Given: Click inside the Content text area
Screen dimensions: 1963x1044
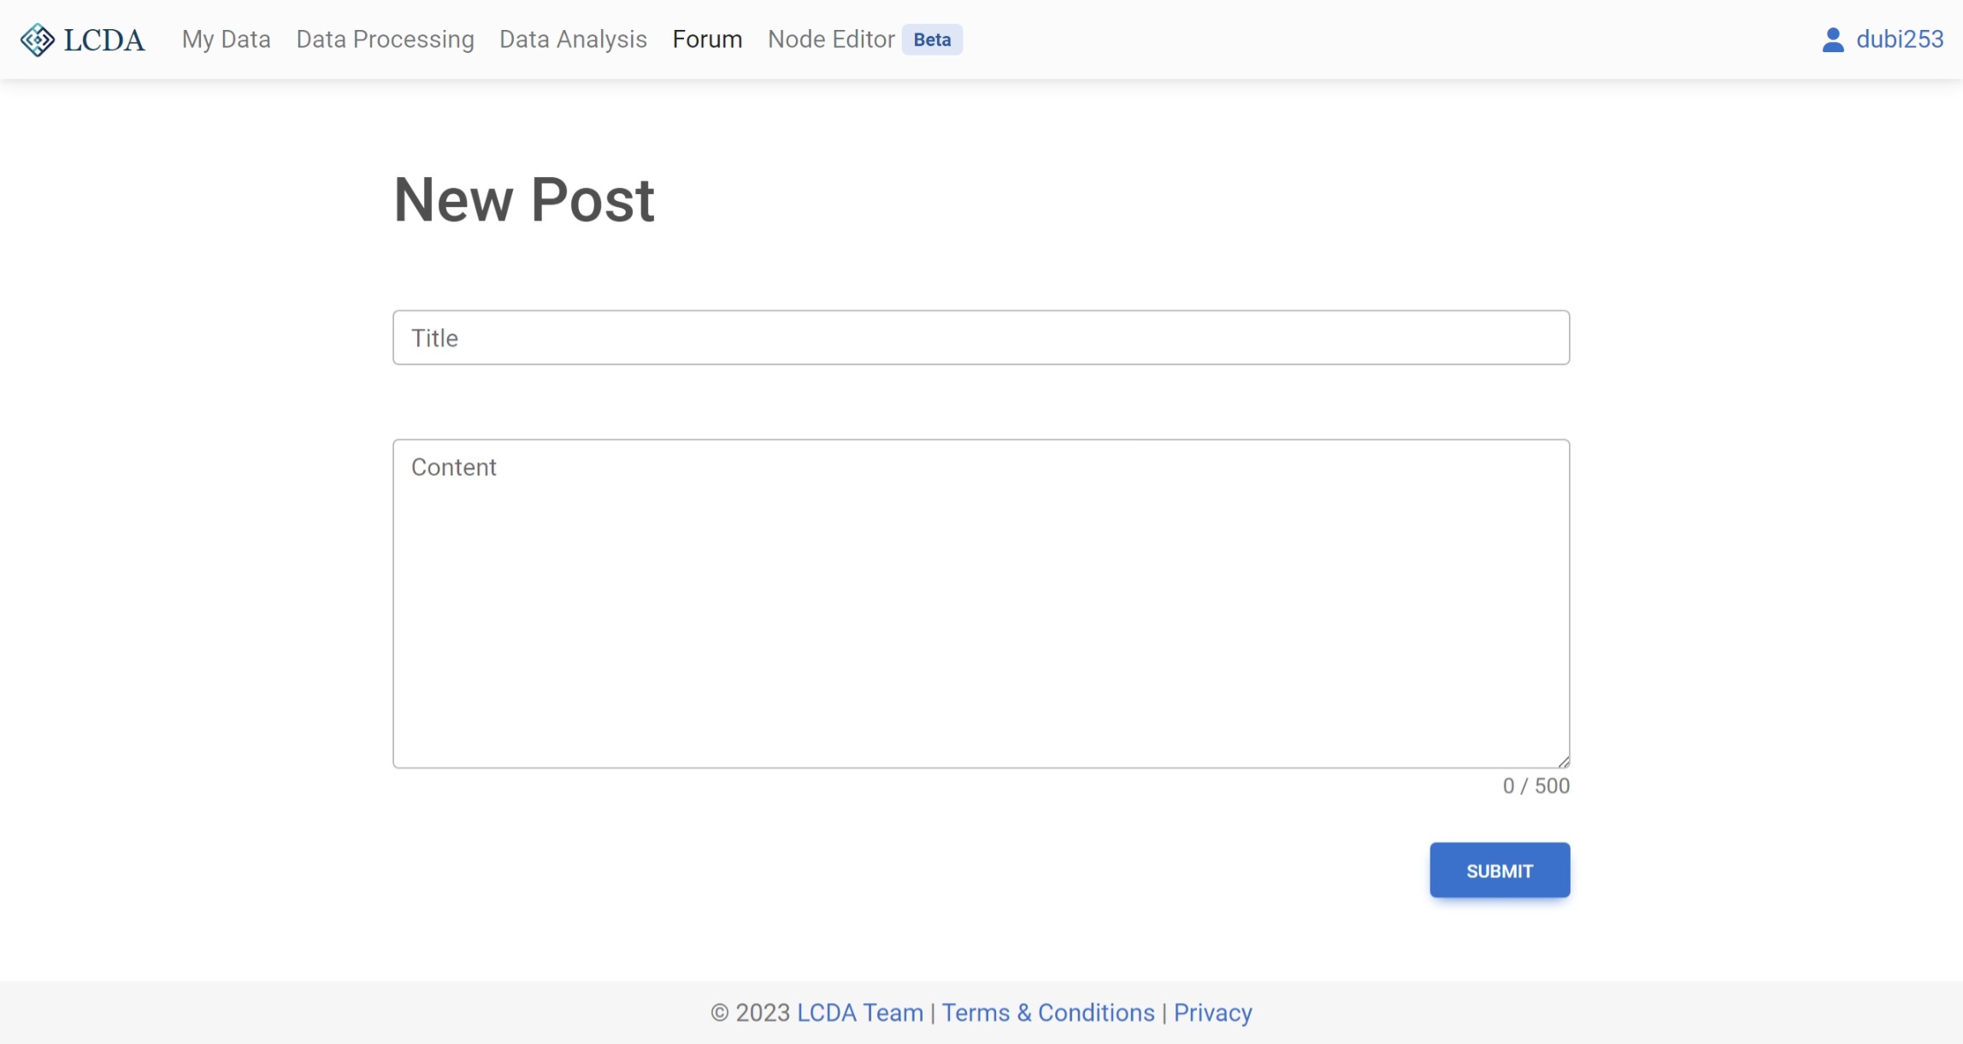Looking at the screenshot, I should [981, 599].
